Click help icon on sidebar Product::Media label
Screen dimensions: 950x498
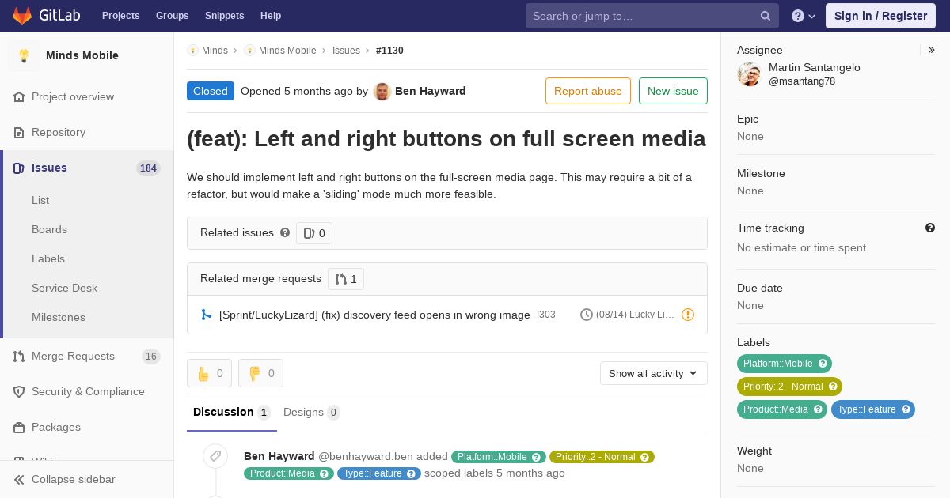[818, 409]
